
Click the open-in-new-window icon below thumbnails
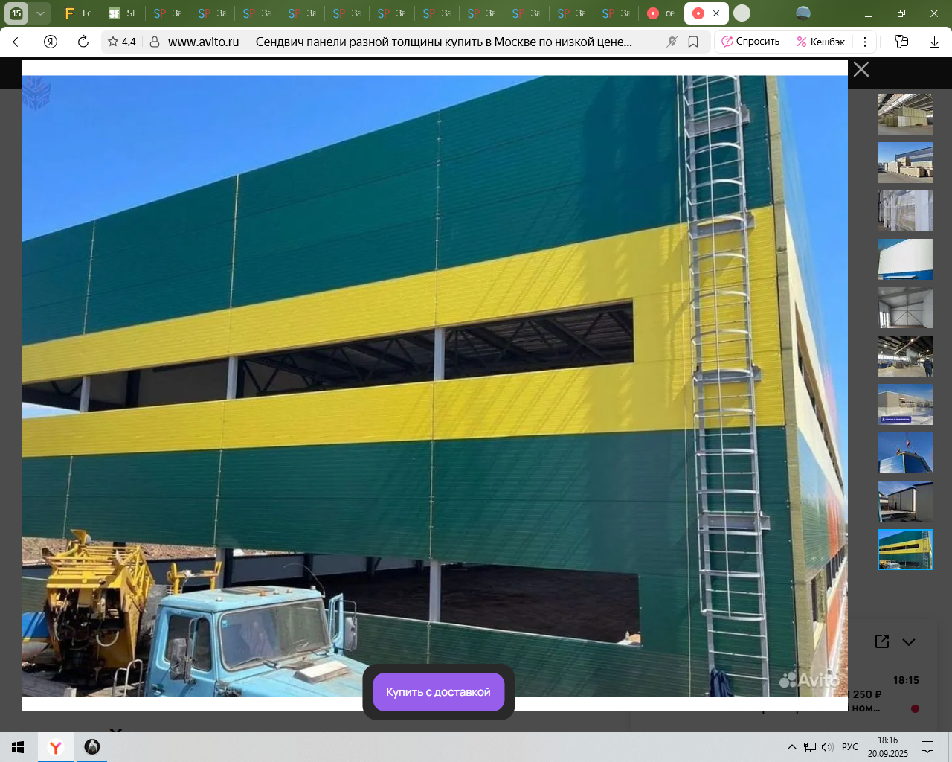pyautogui.click(x=882, y=641)
